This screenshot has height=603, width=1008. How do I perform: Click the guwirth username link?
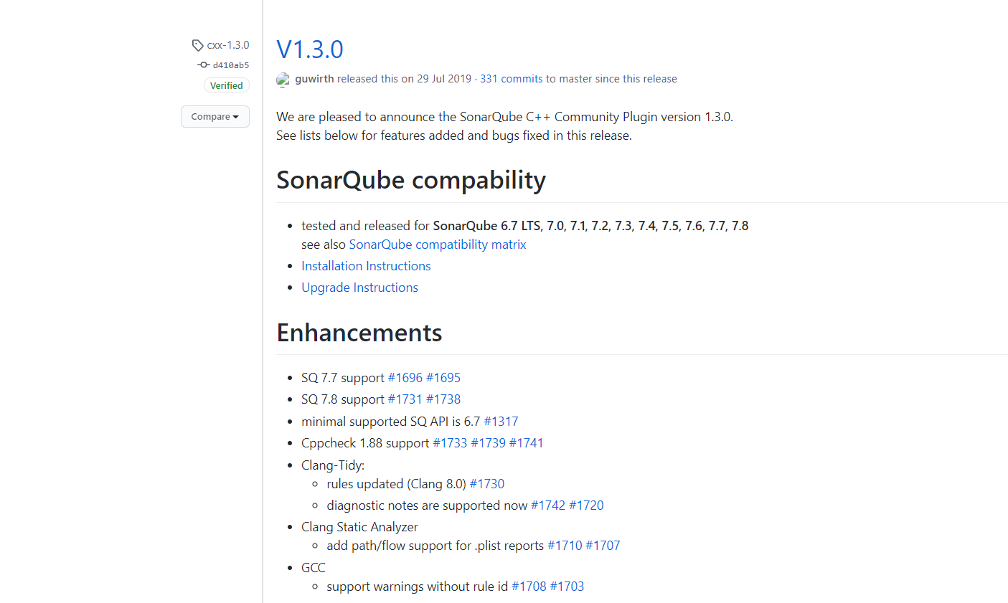click(x=315, y=79)
